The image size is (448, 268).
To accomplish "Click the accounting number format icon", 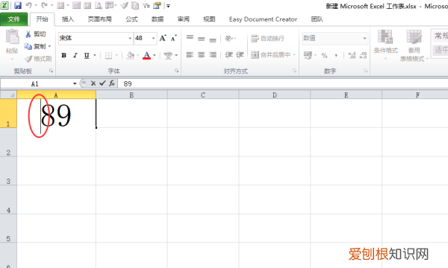I will pyautogui.click(x=308, y=55).
